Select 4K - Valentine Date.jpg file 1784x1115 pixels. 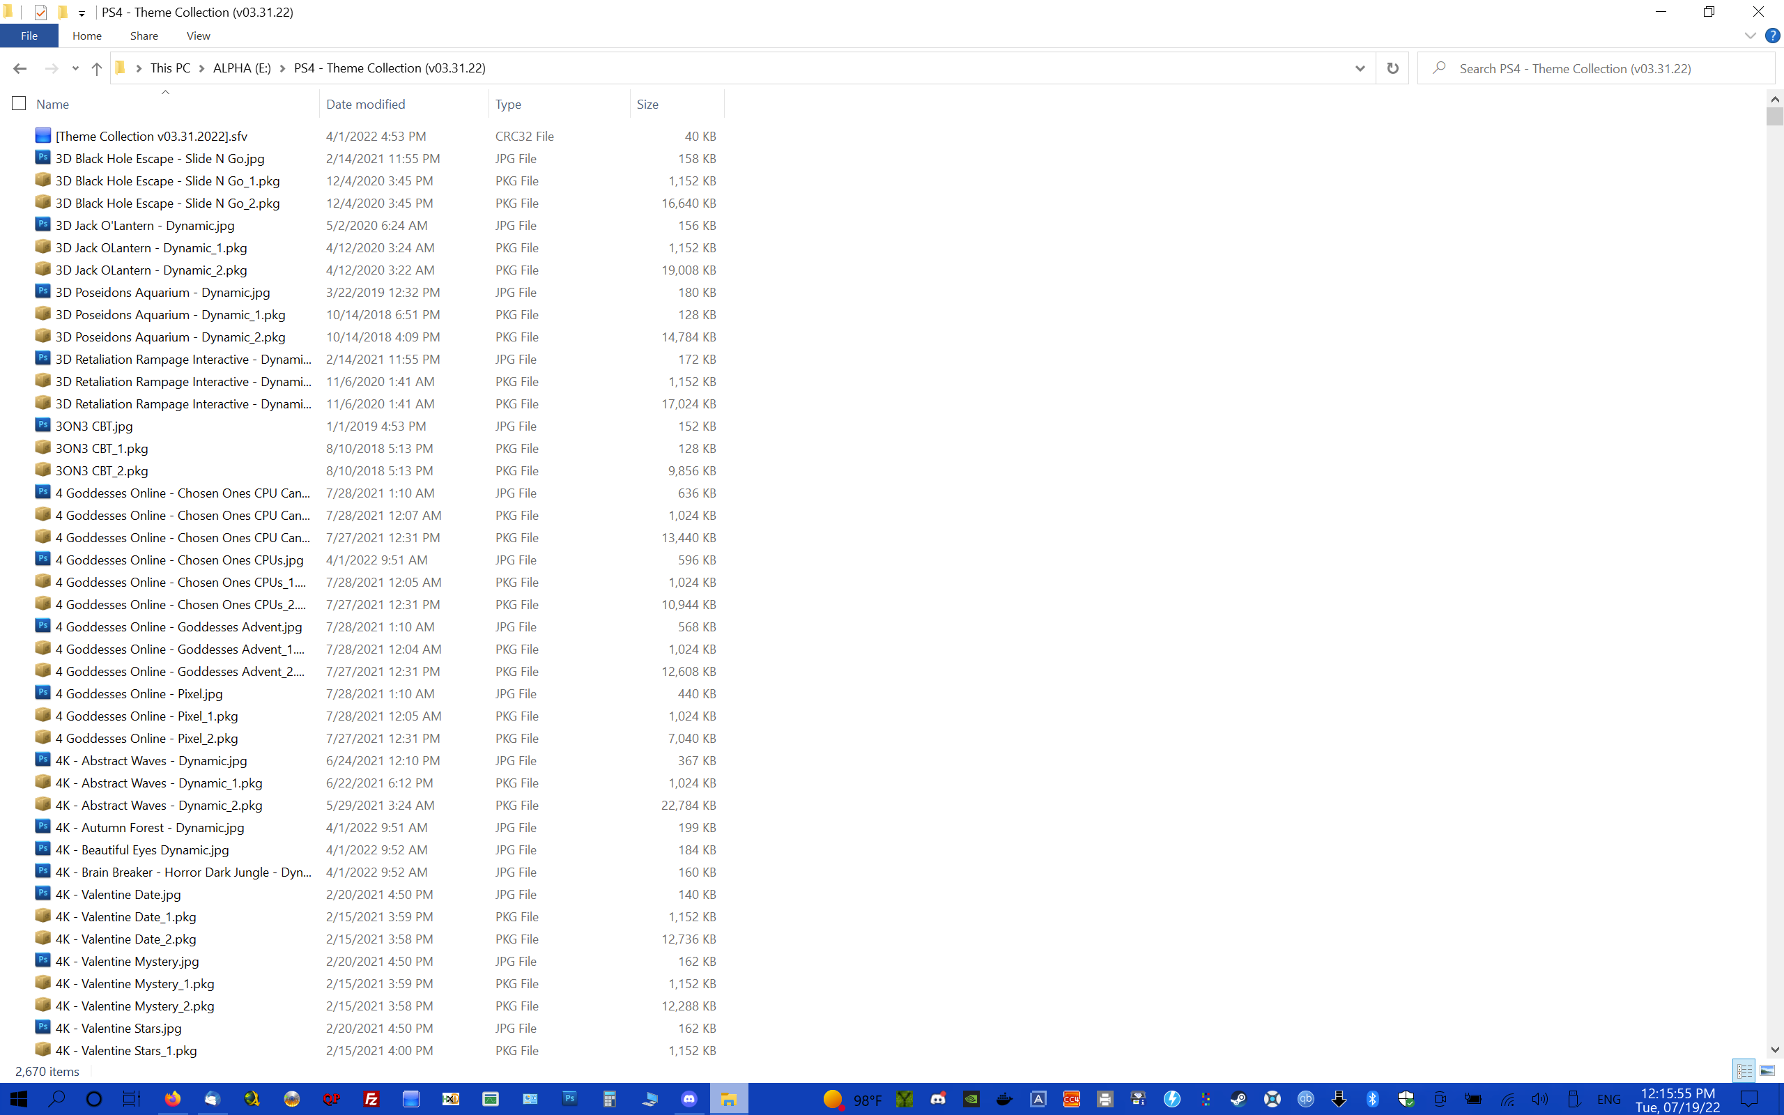(x=118, y=895)
